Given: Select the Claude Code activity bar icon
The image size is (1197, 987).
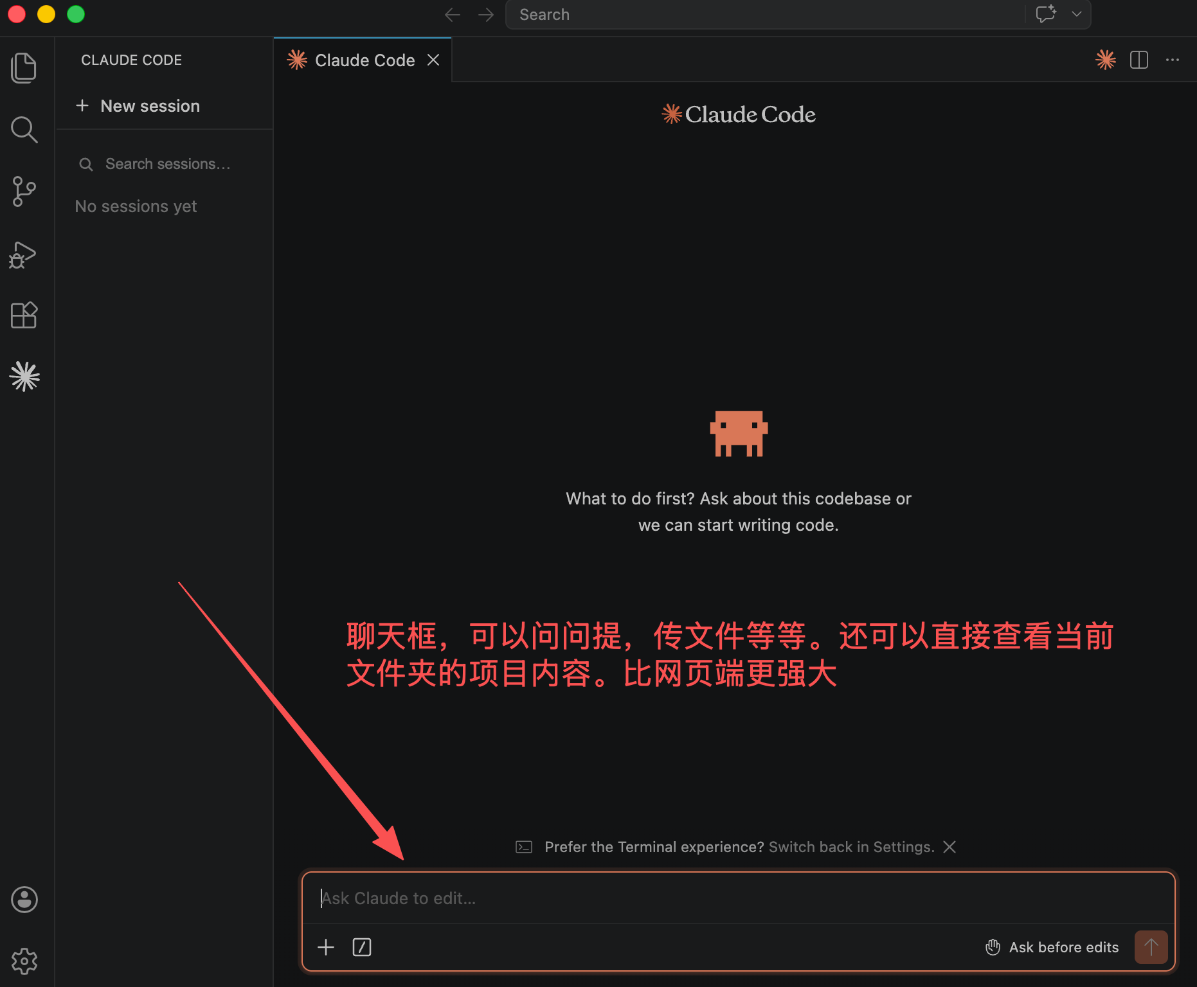Looking at the screenshot, I should [24, 377].
